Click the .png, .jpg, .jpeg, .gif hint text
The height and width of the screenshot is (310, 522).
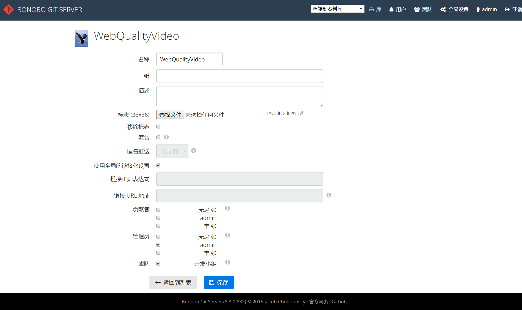tap(285, 113)
